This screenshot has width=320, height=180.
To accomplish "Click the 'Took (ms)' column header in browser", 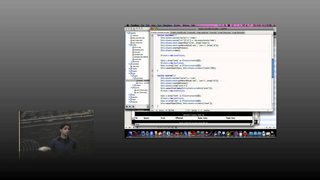I will point(230,118).
